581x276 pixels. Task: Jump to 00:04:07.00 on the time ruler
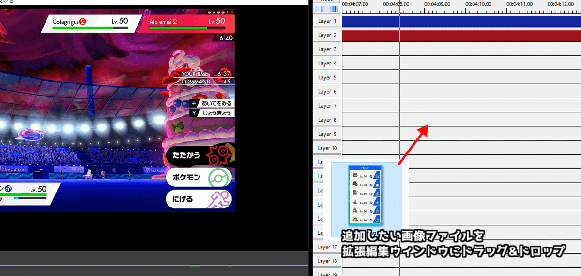[x=354, y=4]
